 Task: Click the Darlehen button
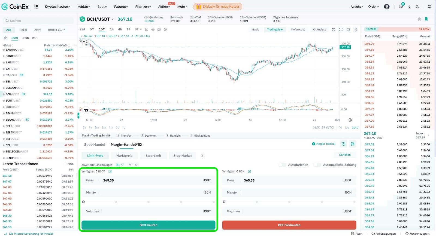[x=345, y=155]
